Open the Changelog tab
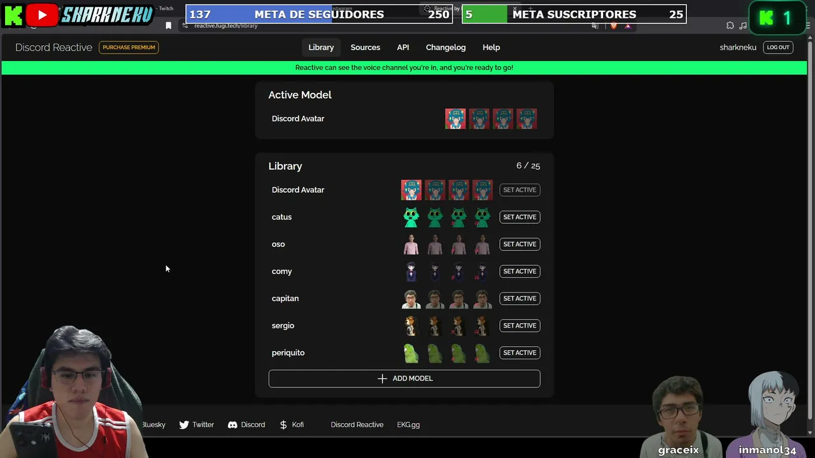The width and height of the screenshot is (815, 458). pos(446,47)
